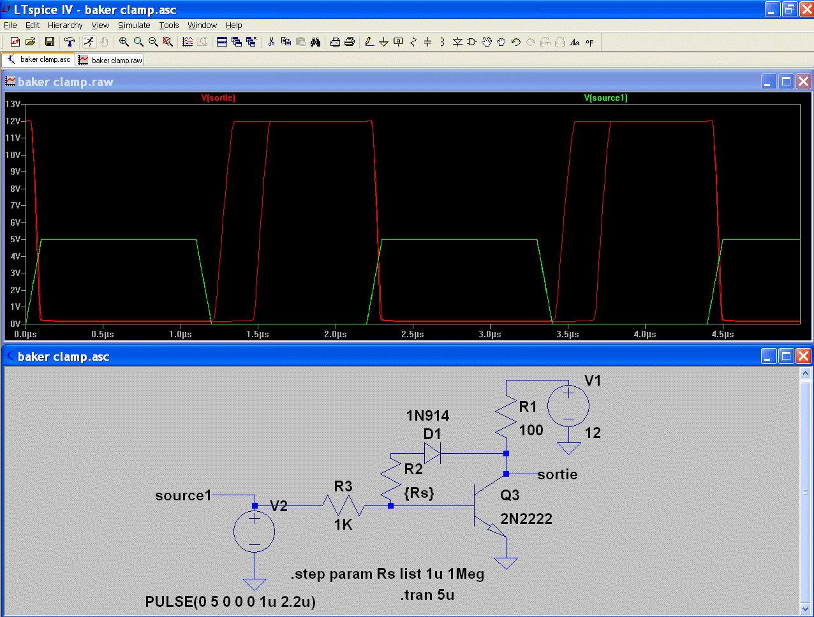Click schematic scrollbar down arrow
814x617 pixels.
click(x=805, y=608)
